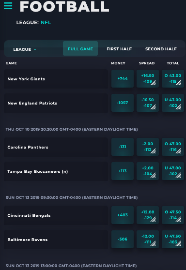Pick Ravens spread -12.00 at +111
The width and height of the screenshot is (186, 270).
[x=148, y=239]
